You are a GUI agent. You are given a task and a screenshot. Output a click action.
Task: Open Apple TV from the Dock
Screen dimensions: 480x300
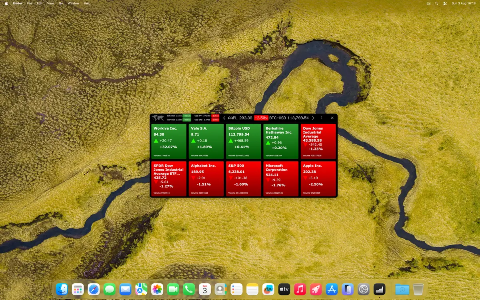point(284,289)
